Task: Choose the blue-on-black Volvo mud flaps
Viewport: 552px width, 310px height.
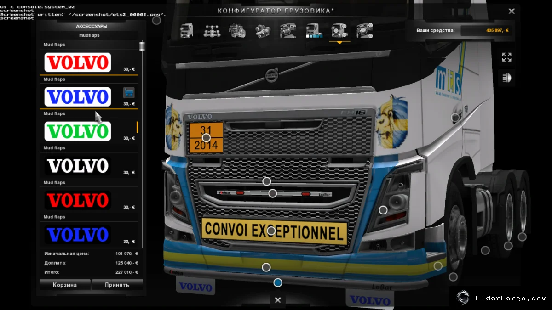Action: pyautogui.click(x=78, y=235)
